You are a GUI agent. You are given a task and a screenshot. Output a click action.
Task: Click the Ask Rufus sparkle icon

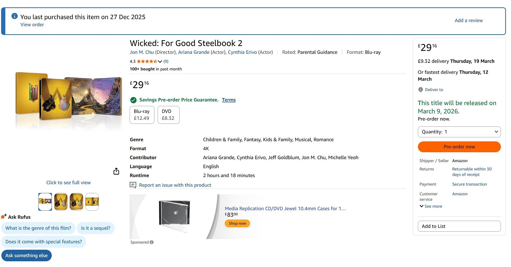pos(4,216)
